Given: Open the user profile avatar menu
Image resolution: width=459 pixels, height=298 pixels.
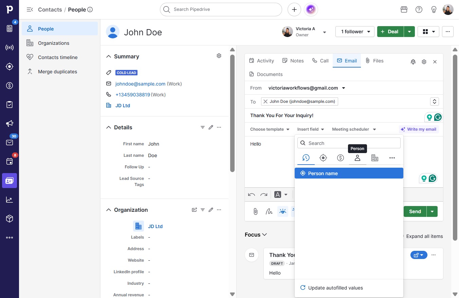Looking at the screenshot, I should (448, 10).
